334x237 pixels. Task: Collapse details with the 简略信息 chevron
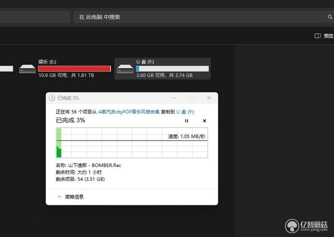click(x=59, y=197)
